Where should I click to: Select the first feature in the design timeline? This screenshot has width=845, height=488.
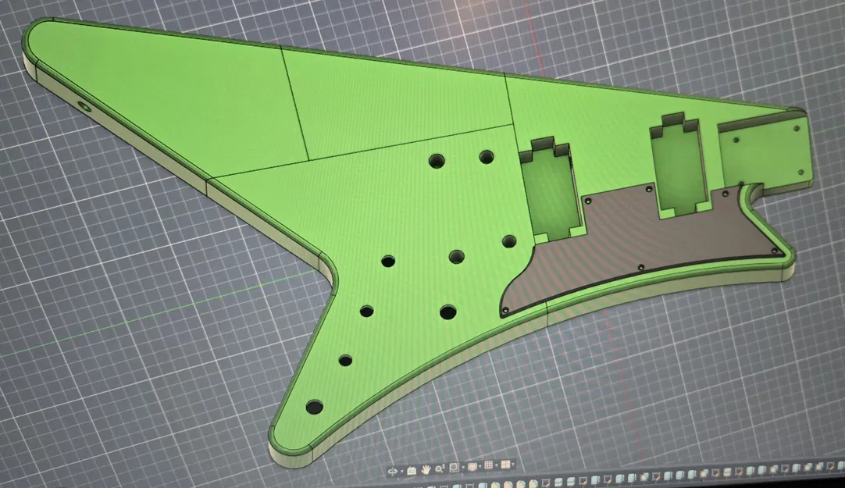419,486
